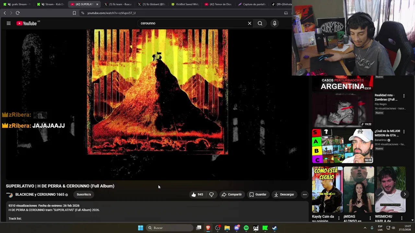Image resolution: width=415 pixels, height=233 pixels.
Task: Open Casos Perturbadores Argentina thumbnail
Action: tap(342, 83)
